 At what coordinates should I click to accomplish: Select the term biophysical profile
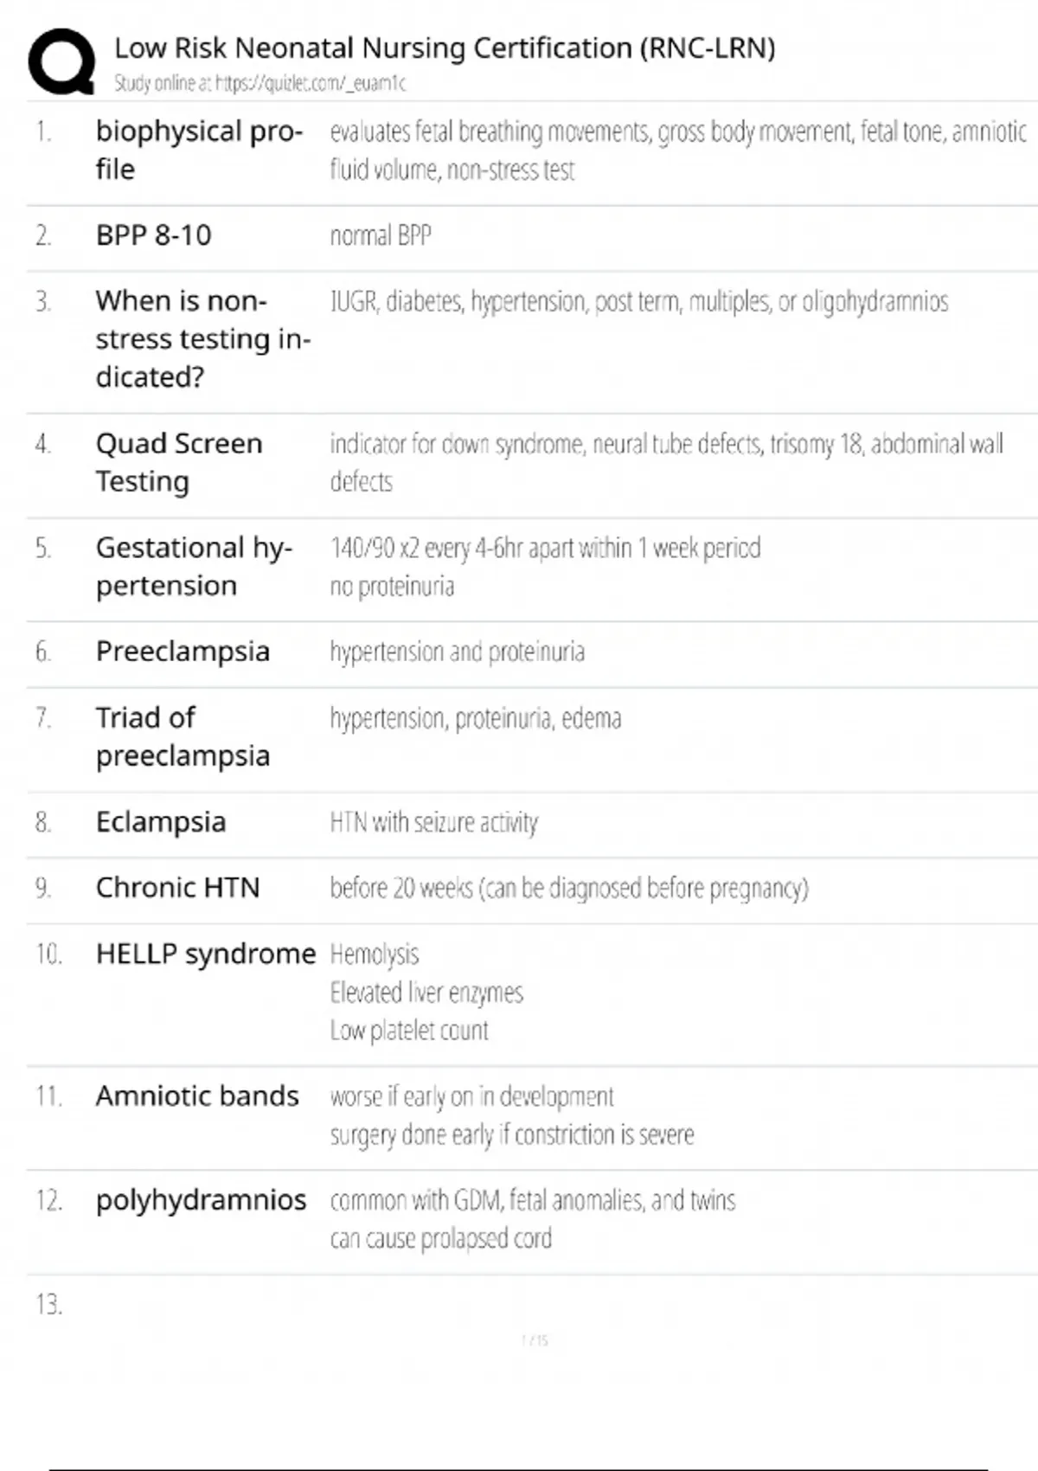(x=199, y=150)
